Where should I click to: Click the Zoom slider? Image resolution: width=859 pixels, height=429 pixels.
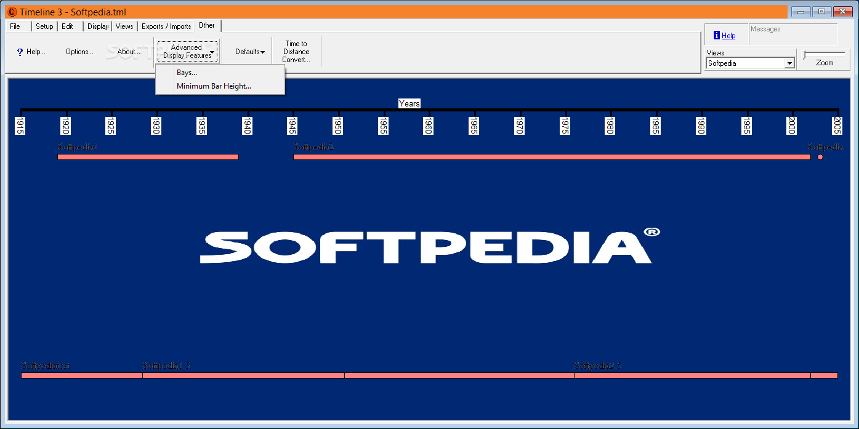pos(825,54)
